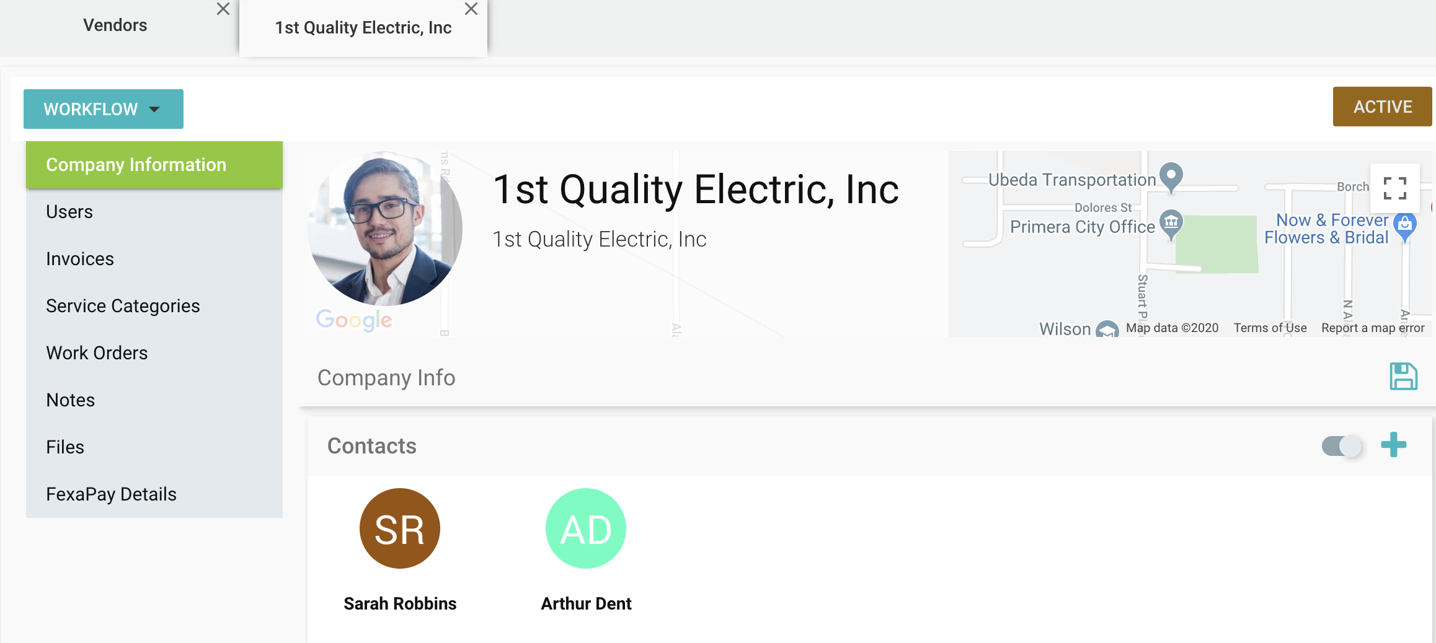Viewport: 1436px width, 643px height.
Task: Select Arthur Dent AD avatar
Action: click(586, 528)
